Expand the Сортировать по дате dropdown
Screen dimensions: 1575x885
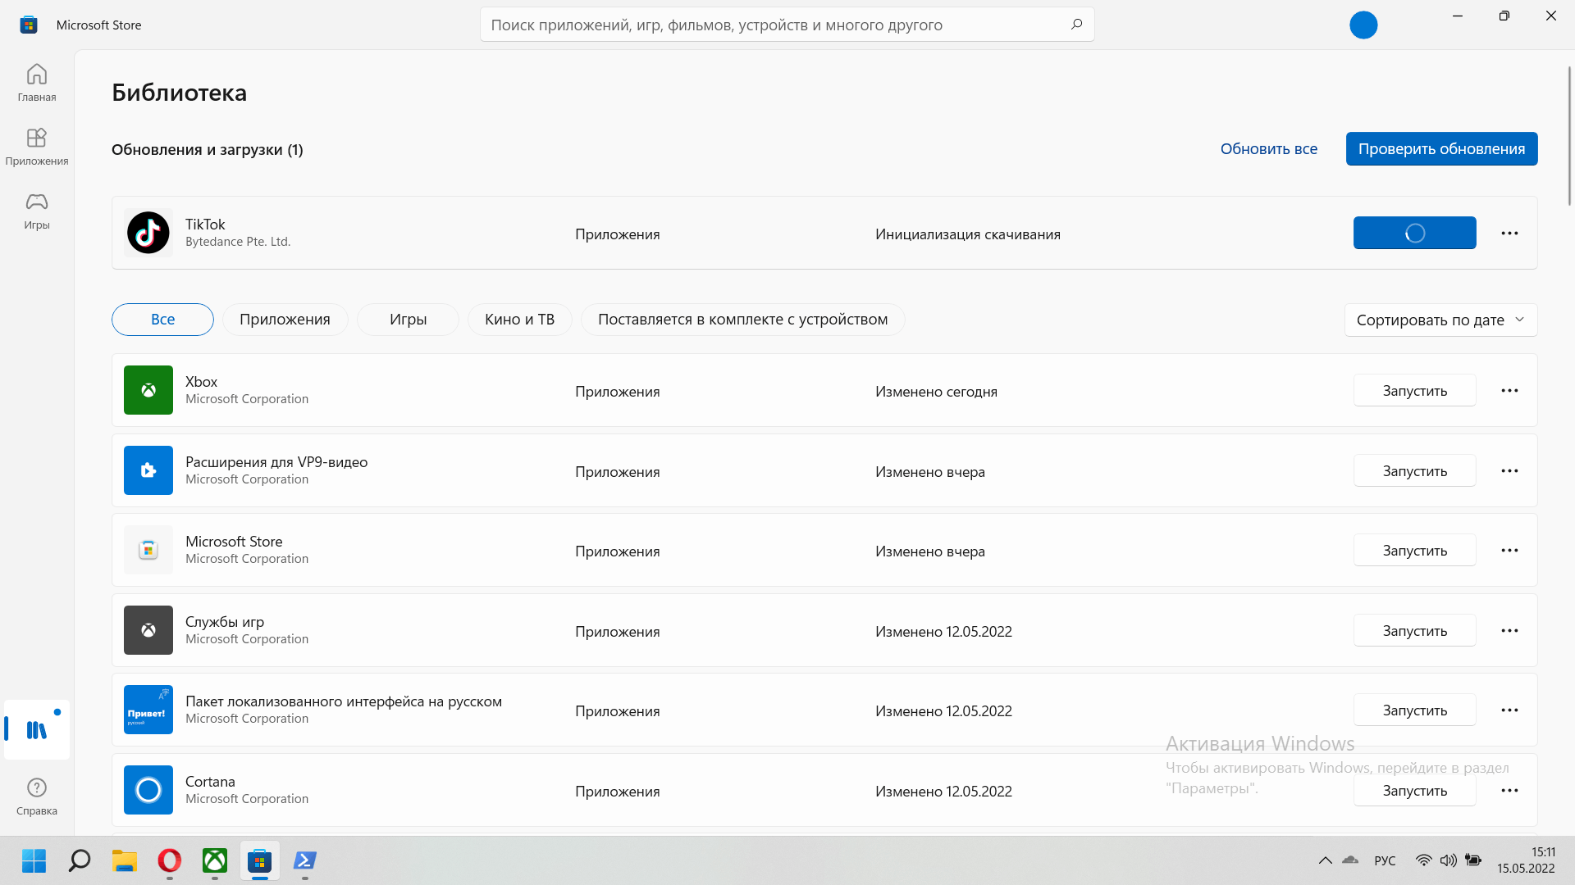pyautogui.click(x=1440, y=320)
